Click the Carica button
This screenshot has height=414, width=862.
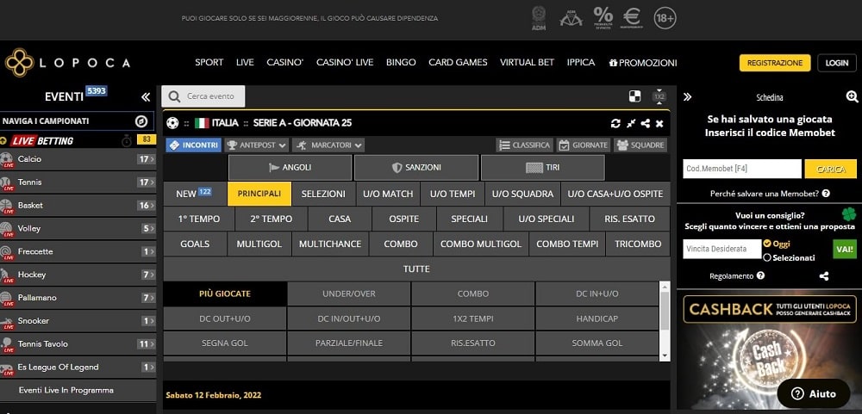coord(831,169)
